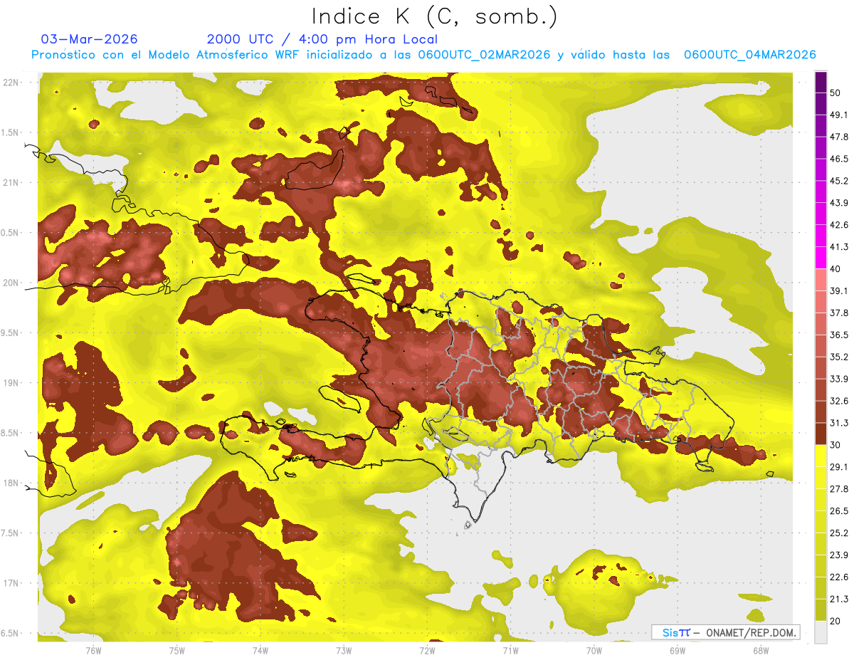The image size is (854, 660).
Task: Click the magenta swatch between 40 and 41.3
Action: [821, 258]
